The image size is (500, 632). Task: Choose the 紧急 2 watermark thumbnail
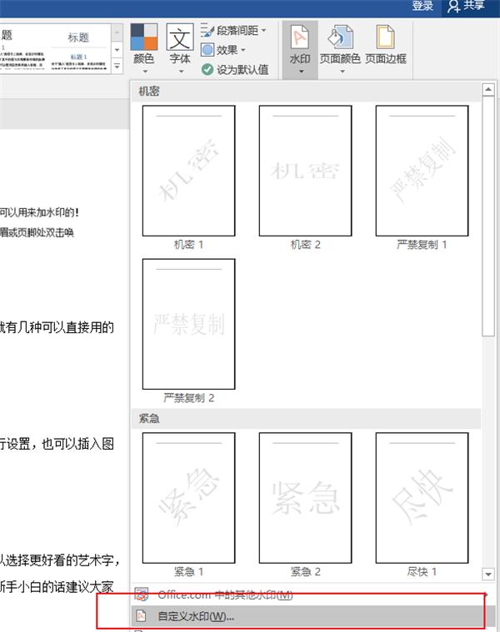305,498
